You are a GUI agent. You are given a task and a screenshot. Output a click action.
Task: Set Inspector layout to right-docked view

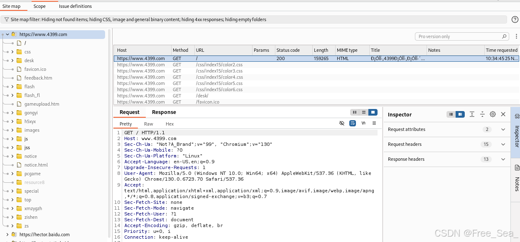[460, 114]
